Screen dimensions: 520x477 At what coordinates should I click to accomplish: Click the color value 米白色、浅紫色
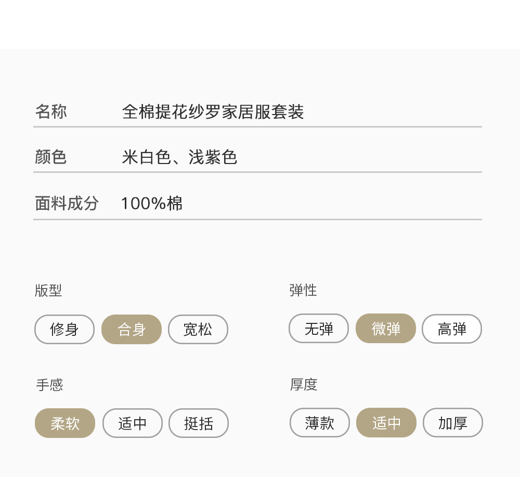tap(179, 157)
